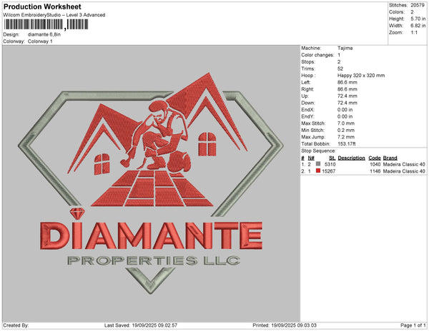Select stop sequence row with code 1146
The height and width of the screenshot is (331, 429).
(363, 171)
